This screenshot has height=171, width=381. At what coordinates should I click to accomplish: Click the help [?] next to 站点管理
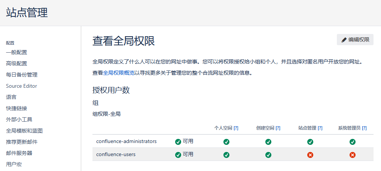click(320, 128)
